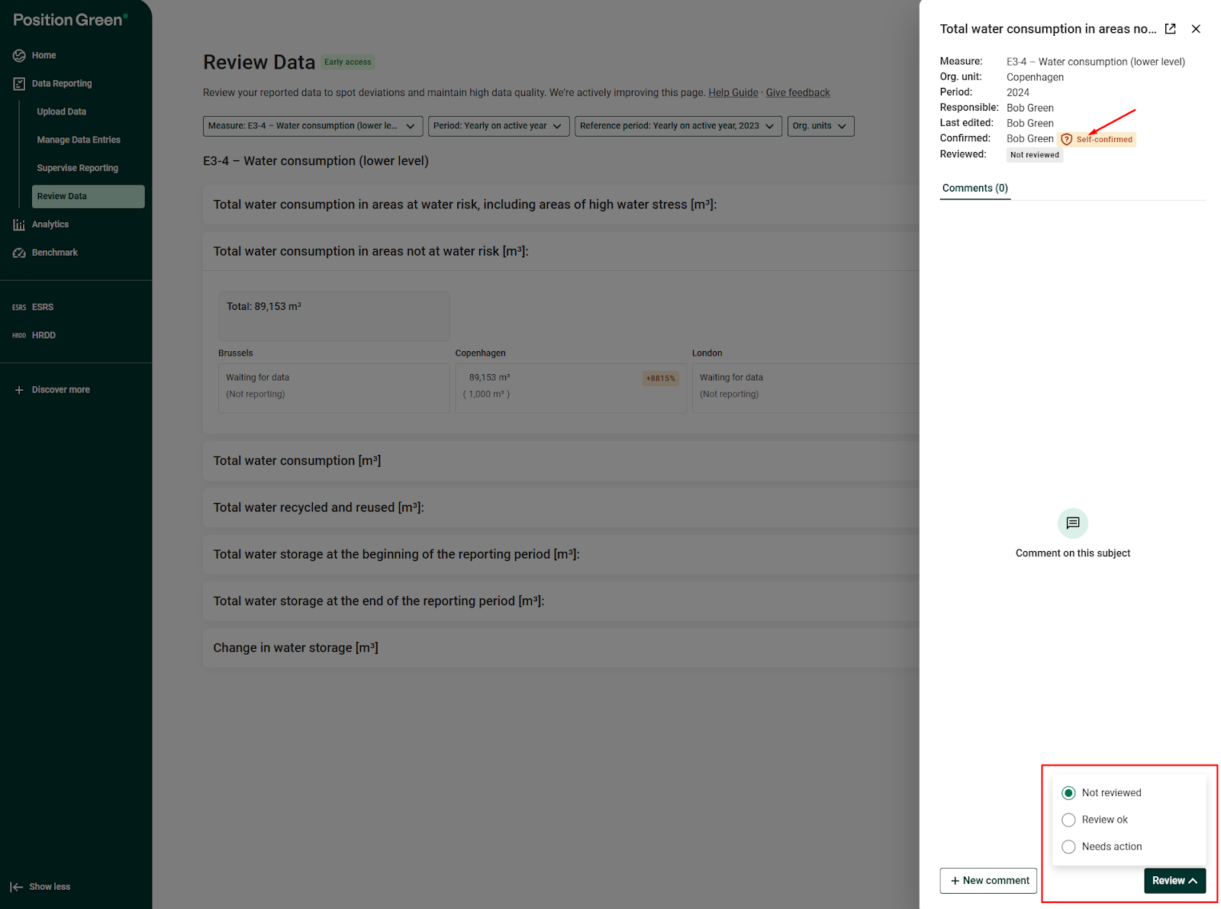Screen dimensions: 1221x909
Task: Click the Discover more link
Action: (60, 390)
